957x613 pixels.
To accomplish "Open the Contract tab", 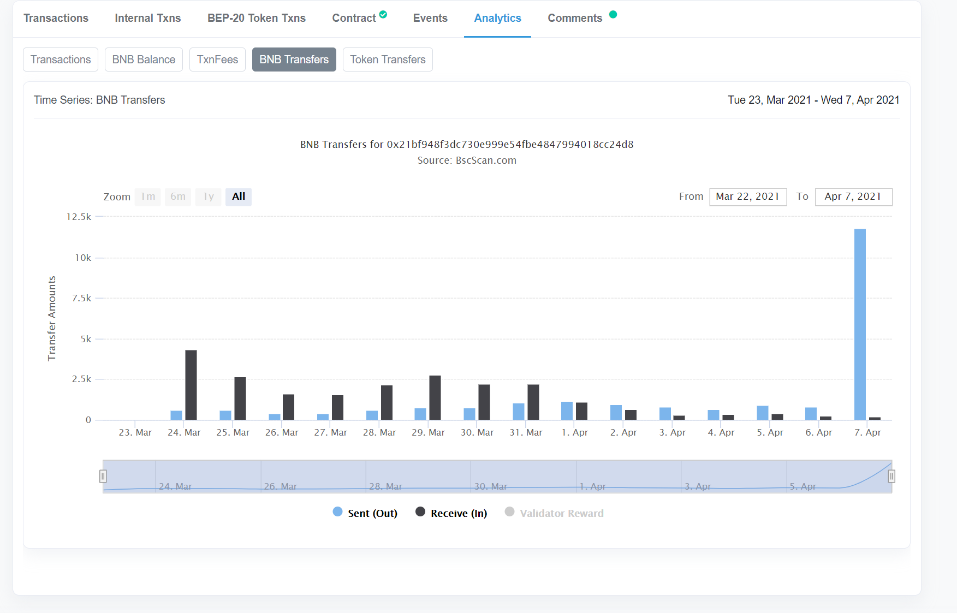I will coord(354,18).
